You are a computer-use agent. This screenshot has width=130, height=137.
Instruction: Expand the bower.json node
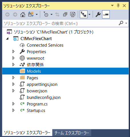(13, 91)
